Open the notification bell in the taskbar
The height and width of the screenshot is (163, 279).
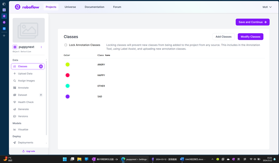point(275,159)
